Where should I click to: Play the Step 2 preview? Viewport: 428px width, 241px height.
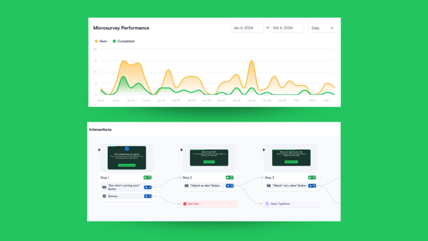click(182, 150)
